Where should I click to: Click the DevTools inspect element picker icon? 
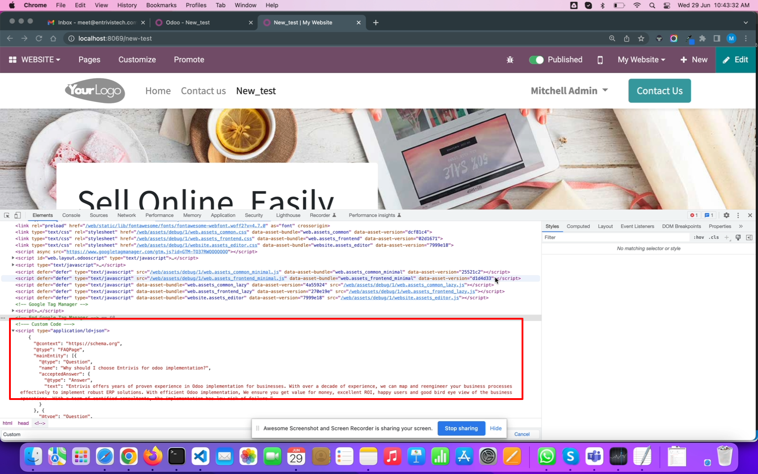pos(7,215)
